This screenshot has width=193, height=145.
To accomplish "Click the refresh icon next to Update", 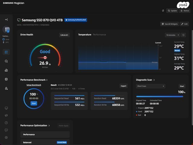I will (x=163, y=11).
